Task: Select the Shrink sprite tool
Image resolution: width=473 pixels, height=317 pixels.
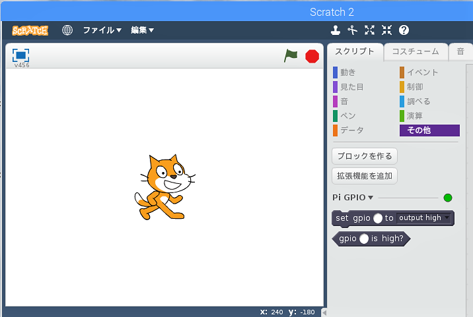Action: [x=386, y=30]
